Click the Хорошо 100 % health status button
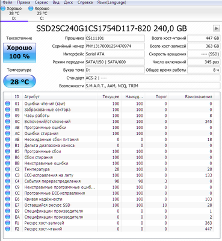 pyautogui.click(x=19, y=52)
